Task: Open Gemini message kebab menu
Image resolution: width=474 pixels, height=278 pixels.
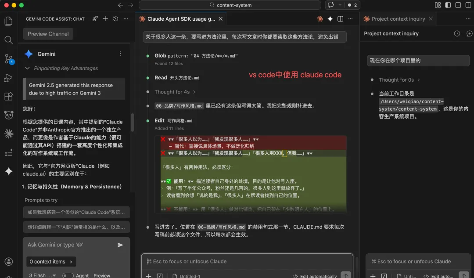Action: (120, 54)
